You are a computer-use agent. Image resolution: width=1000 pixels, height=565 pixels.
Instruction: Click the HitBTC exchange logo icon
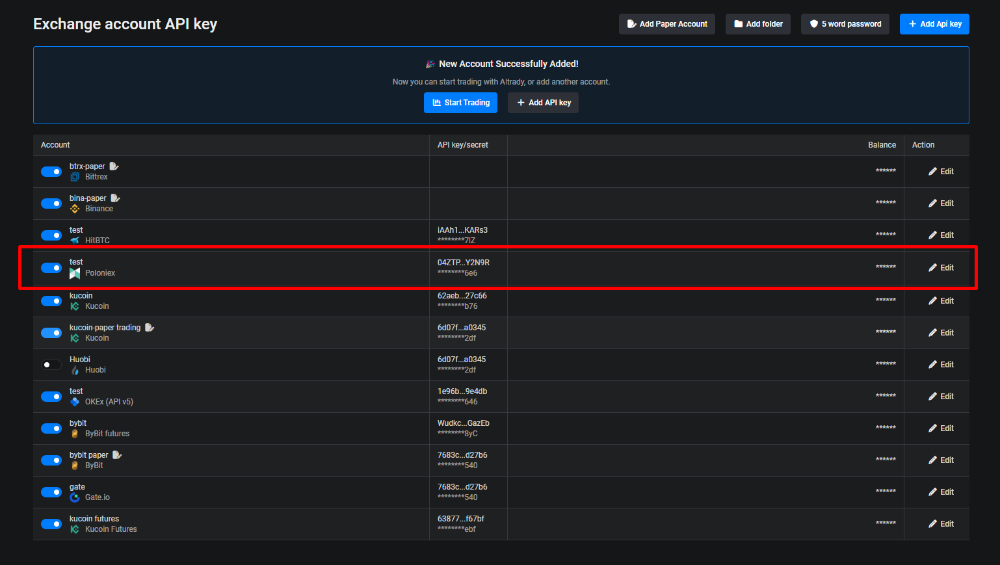pyautogui.click(x=75, y=241)
